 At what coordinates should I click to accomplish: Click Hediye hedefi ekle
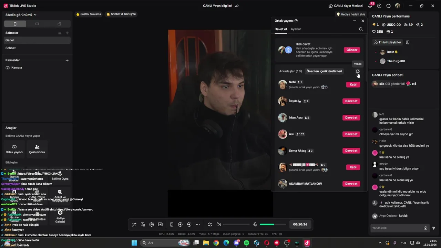(x=351, y=14)
